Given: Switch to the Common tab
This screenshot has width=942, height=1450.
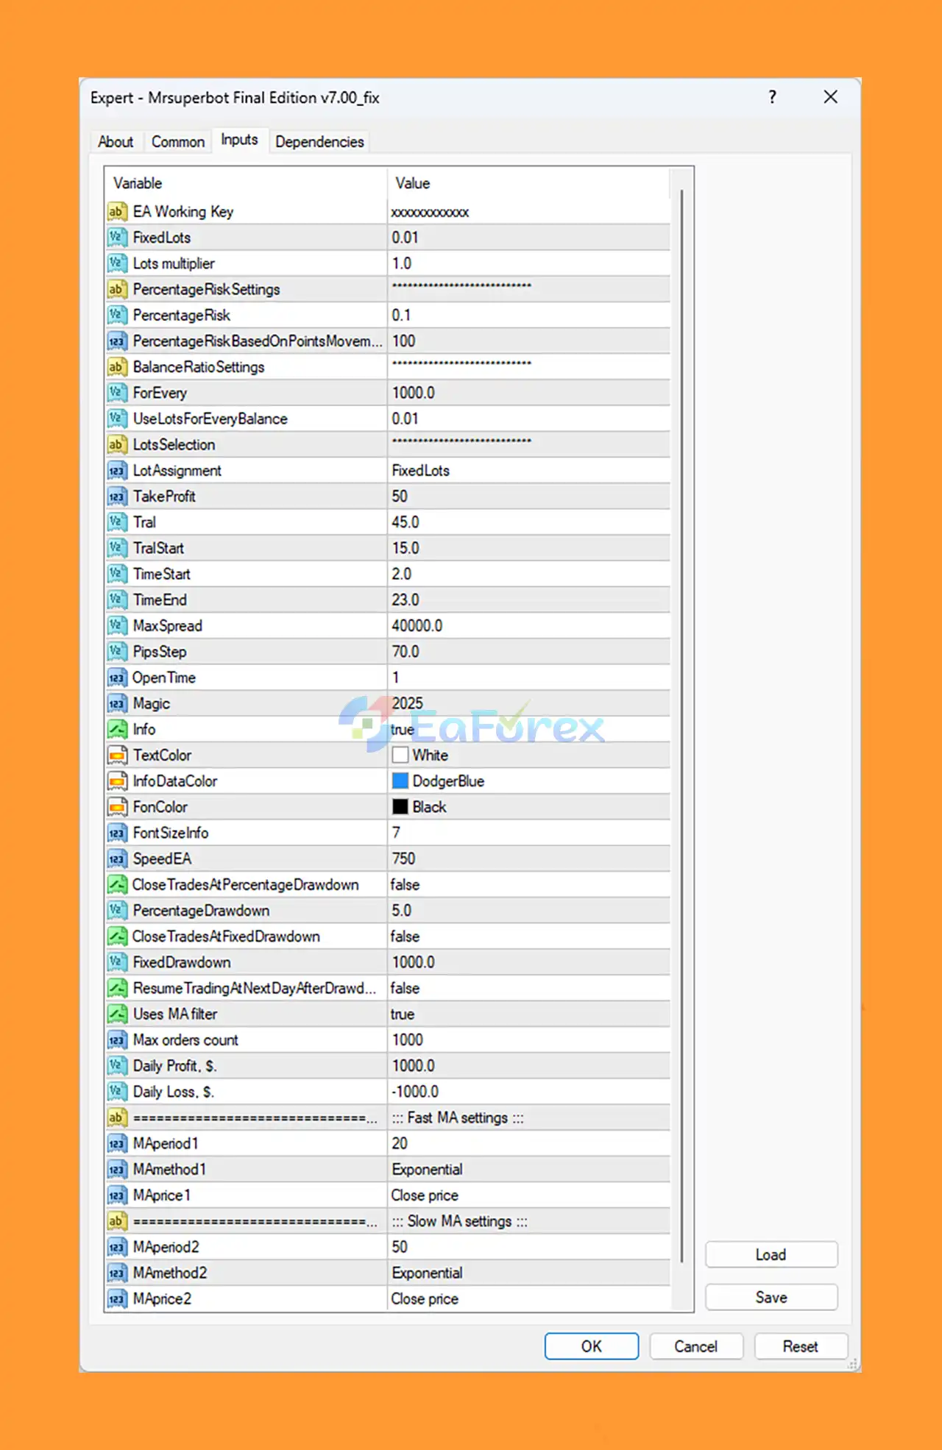Looking at the screenshot, I should tap(178, 142).
